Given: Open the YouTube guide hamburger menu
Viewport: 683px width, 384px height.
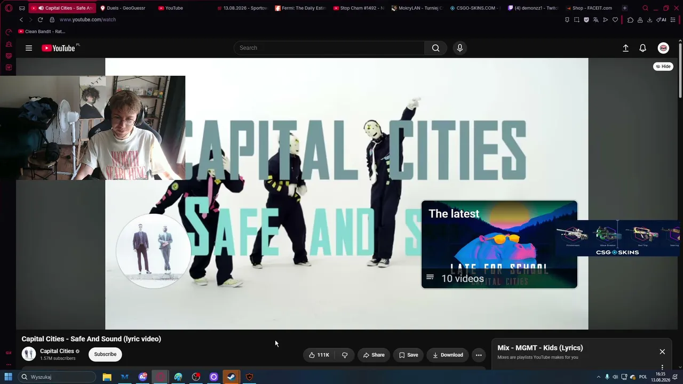Looking at the screenshot, I should coord(29,48).
